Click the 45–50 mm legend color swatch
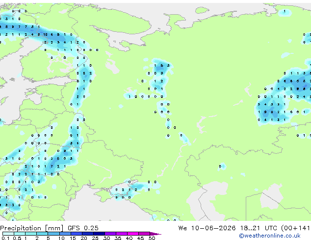The height and width of the screenshot is (240, 311). [x=144, y=234]
